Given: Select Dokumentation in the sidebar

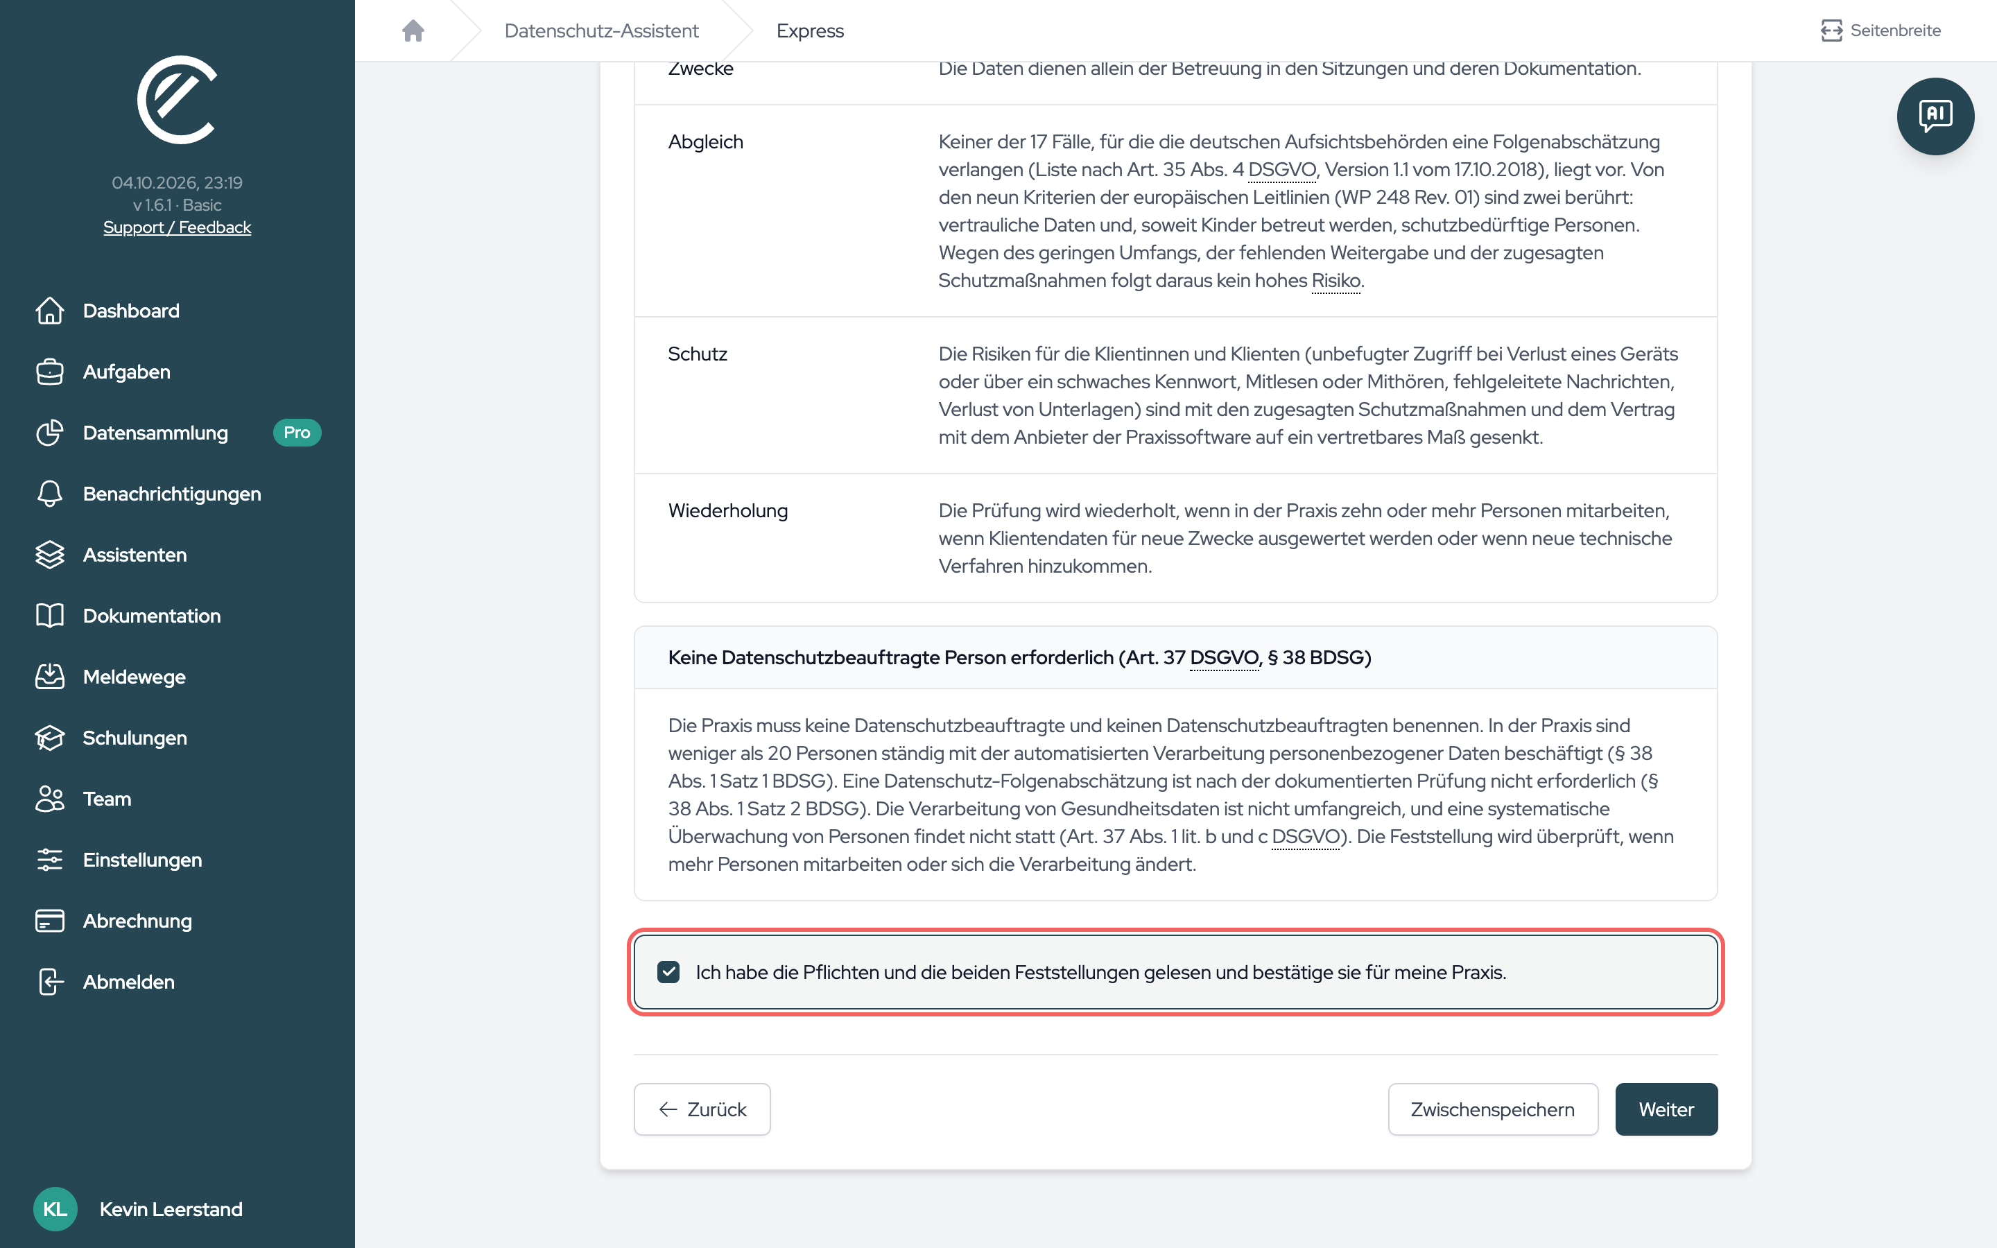Looking at the screenshot, I should [x=152, y=616].
